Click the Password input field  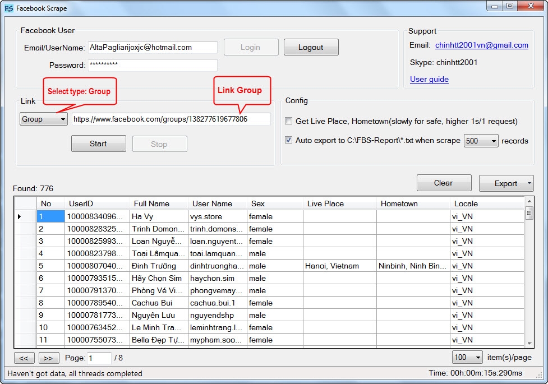[153, 65]
